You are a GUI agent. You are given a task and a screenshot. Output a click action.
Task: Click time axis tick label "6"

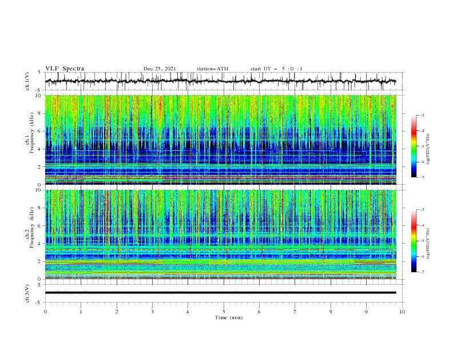point(259,312)
